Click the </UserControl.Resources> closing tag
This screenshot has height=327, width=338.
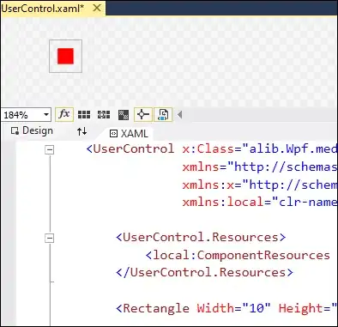tap(205, 272)
